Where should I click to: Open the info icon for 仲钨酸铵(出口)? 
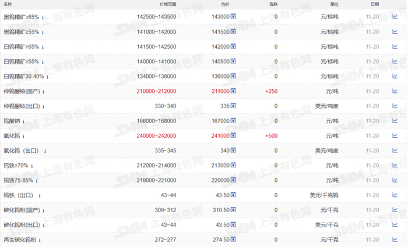44,106
